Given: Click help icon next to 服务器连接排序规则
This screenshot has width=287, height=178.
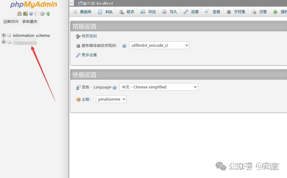Looking at the screenshot, I should [124, 46].
